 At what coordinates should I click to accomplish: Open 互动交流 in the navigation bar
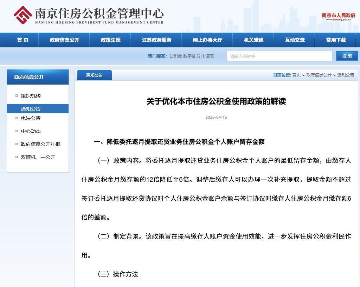tap(295, 40)
